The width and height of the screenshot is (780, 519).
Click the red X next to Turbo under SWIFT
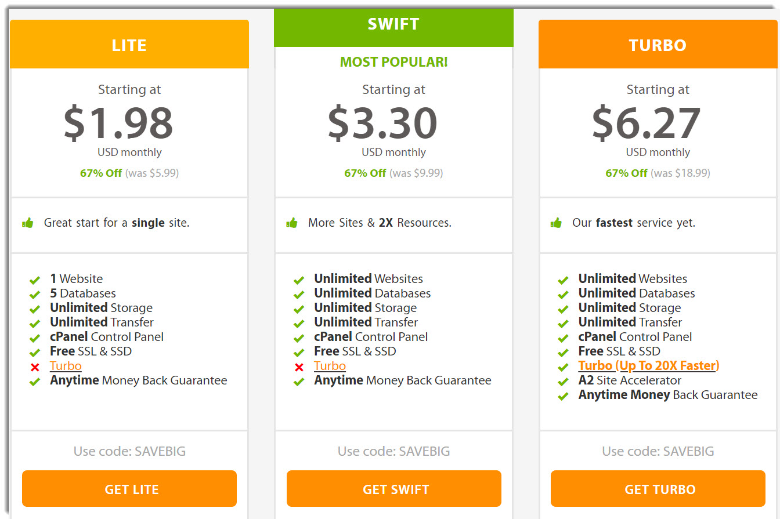299,367
